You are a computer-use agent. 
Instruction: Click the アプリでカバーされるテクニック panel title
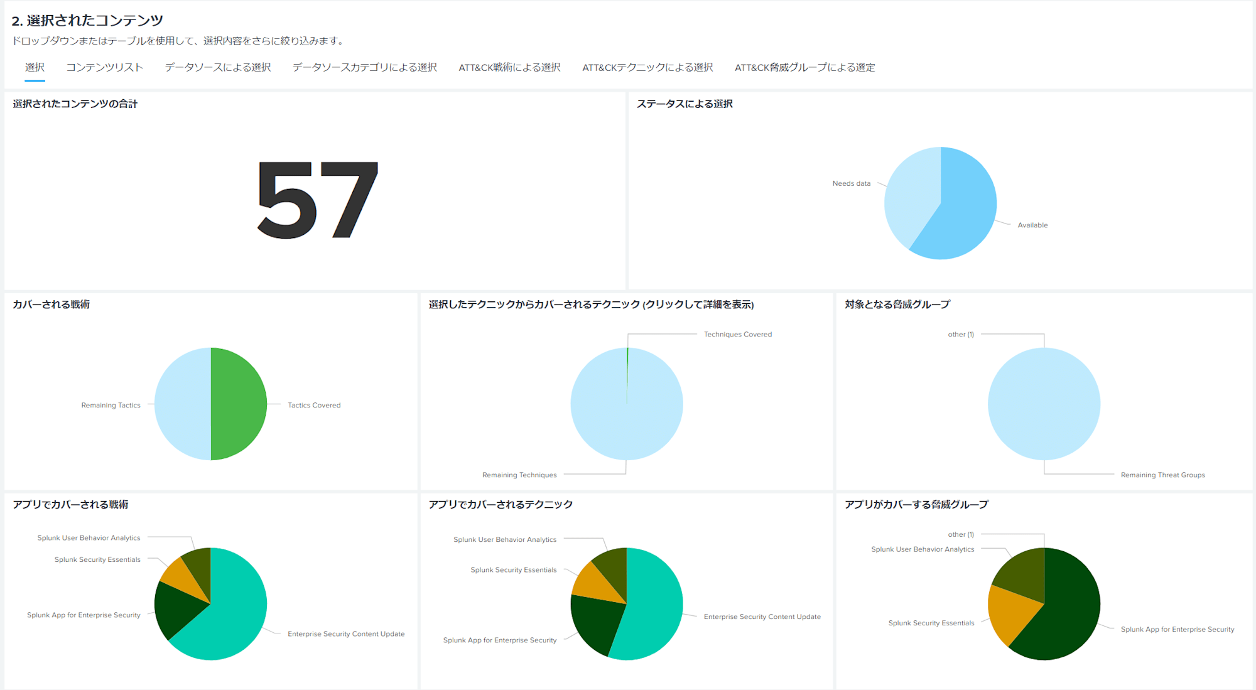click(501, 504)
